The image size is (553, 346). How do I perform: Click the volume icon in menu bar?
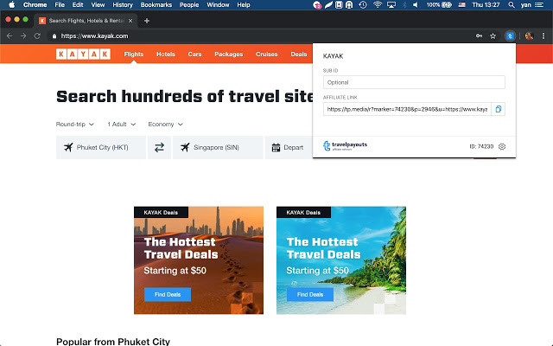coord(416,4)
